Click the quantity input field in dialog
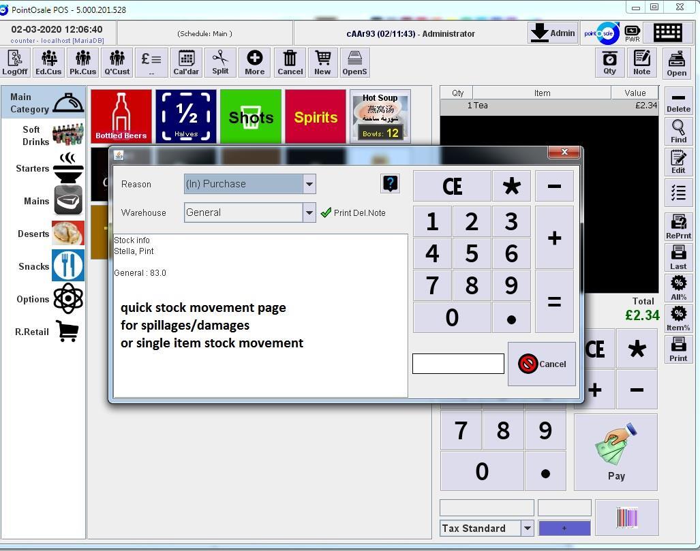This screenshot has height=551, width=700. (x=458, y=364)
